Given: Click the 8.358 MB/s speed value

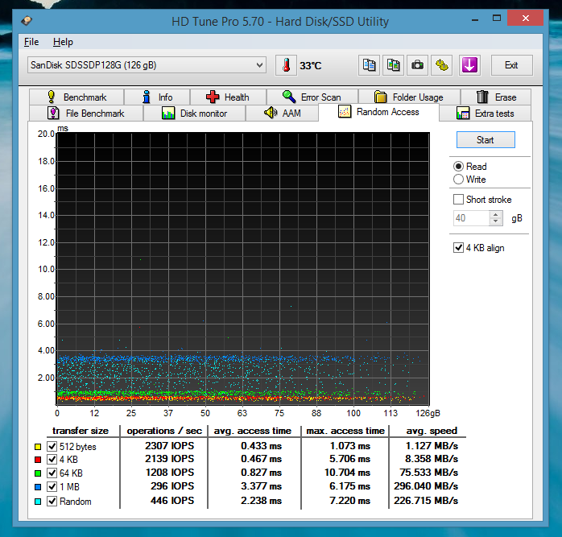Looking at the screenshot, I should [432, 459].
